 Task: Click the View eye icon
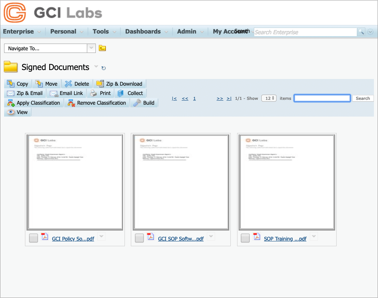pyautogui.click(x=10, y=112)
